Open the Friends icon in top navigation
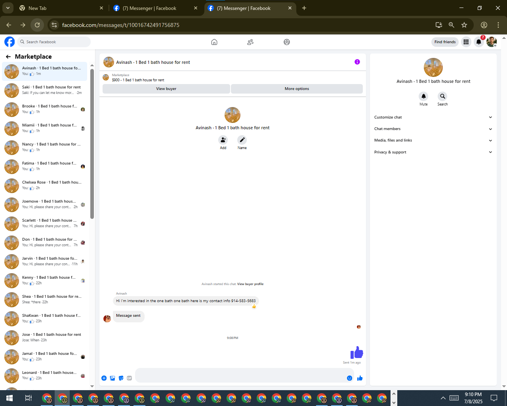507x406 pixels. pos(250,42)
